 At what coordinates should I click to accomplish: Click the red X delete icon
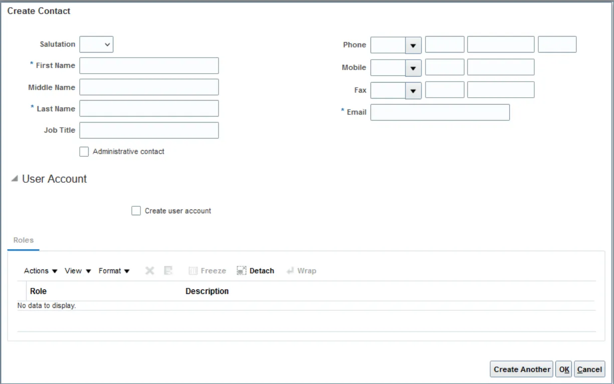pyautogui.click(x=149, y=271)
